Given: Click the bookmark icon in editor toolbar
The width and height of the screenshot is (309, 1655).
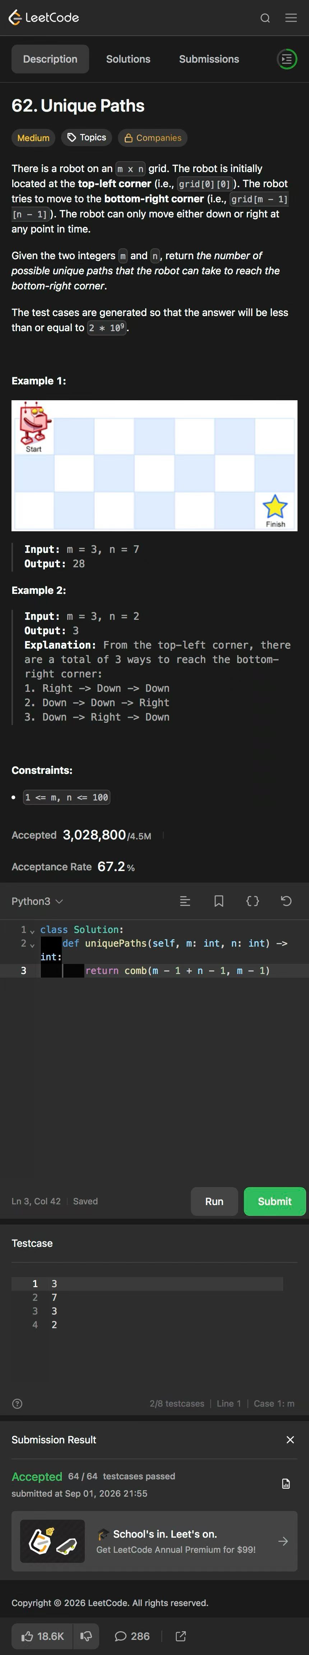Looking at the screenshot, I should pyautogui.click(x=218, y=901).
